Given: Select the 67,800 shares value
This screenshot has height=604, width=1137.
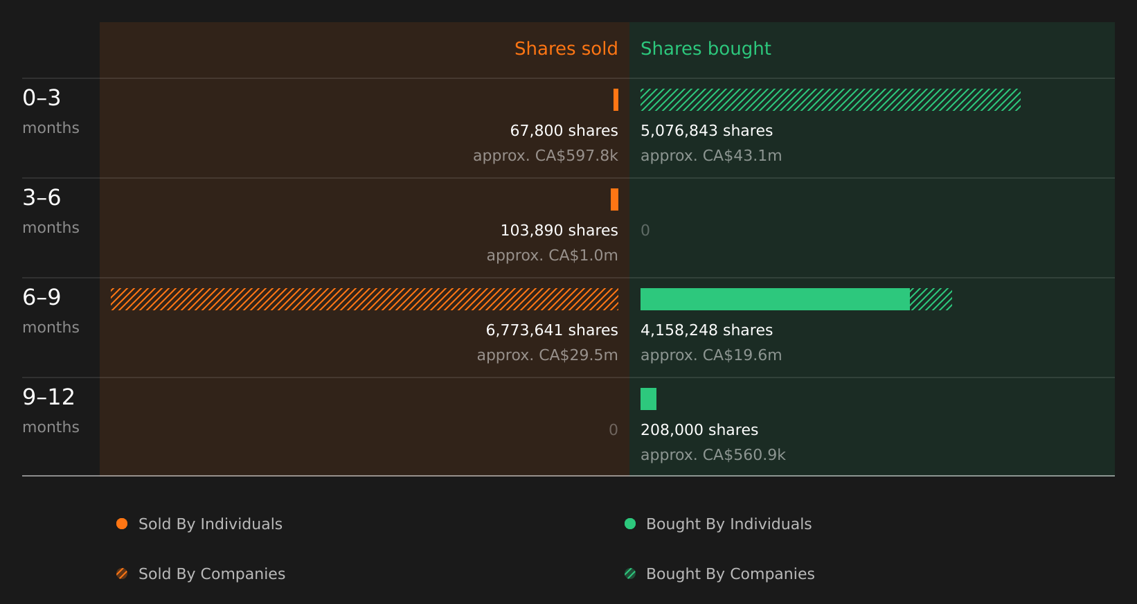Looking at the screenshot, I should [564, 131].
